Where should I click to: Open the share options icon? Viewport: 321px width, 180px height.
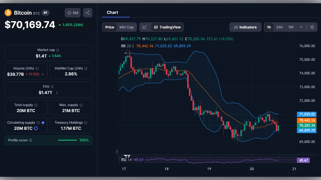[87, 13]
